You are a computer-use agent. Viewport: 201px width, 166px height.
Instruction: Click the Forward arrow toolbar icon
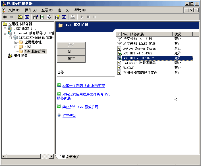11,17
